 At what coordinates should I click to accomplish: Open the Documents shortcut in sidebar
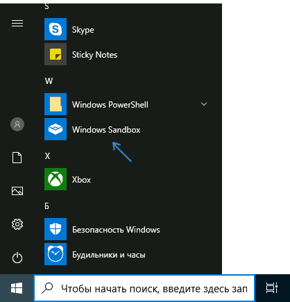(x=17, y=158)
